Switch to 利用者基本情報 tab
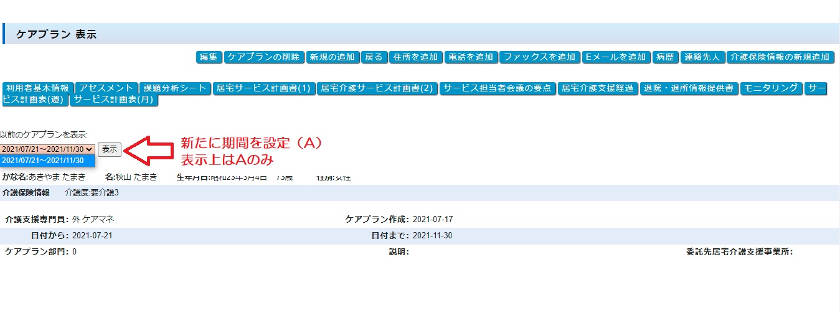 click(39, 88)
